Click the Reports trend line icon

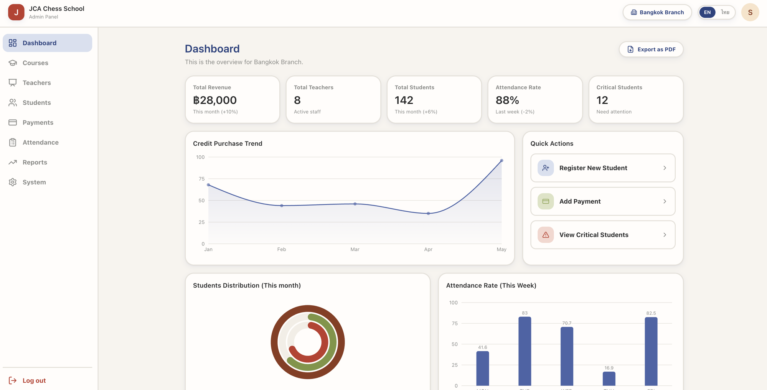coord(13,162)
